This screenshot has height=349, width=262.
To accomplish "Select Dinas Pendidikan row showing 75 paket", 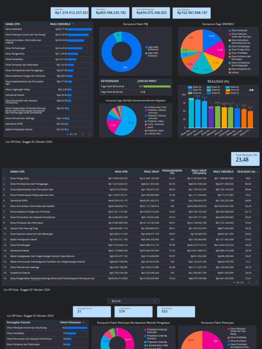I will click(47, 333).
